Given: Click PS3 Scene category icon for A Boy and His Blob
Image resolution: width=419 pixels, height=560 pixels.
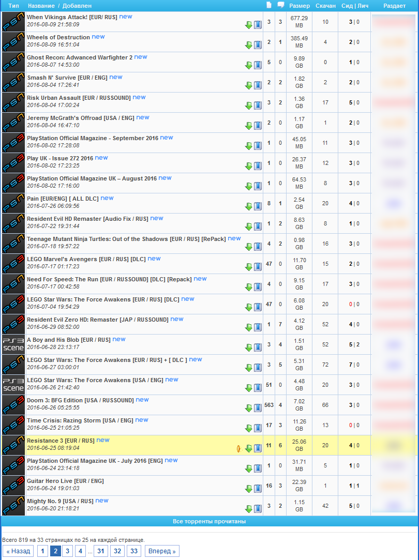Looking at the screenshot, I should click(x=13, y=345).
